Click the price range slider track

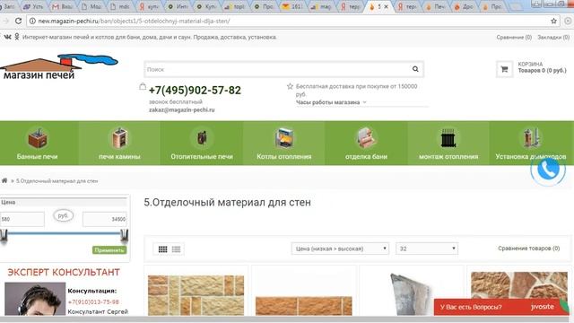[64, 233]
